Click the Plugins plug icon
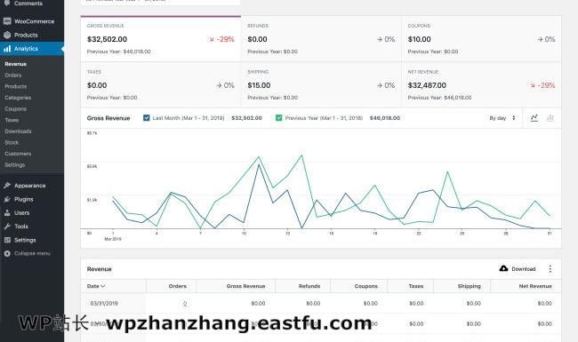The image size is (578, 342). tap(7, 199)
